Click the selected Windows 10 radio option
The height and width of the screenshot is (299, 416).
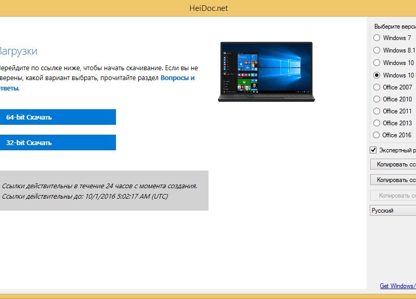[376, 75]
